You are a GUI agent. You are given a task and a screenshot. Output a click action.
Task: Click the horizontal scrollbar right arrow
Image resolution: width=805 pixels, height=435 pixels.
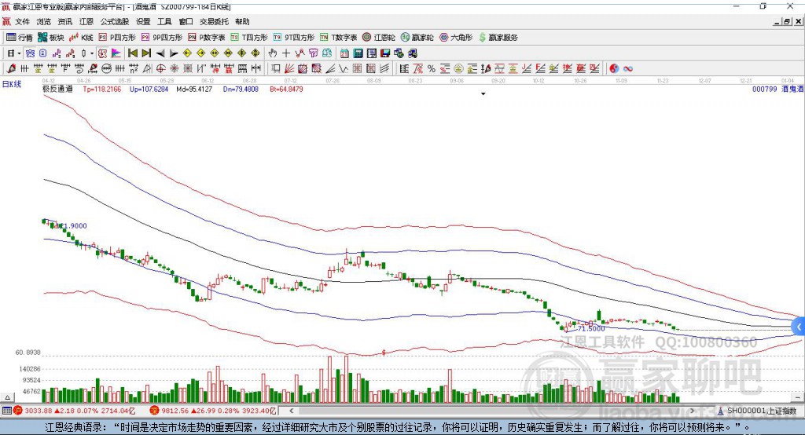coord(692,411)
